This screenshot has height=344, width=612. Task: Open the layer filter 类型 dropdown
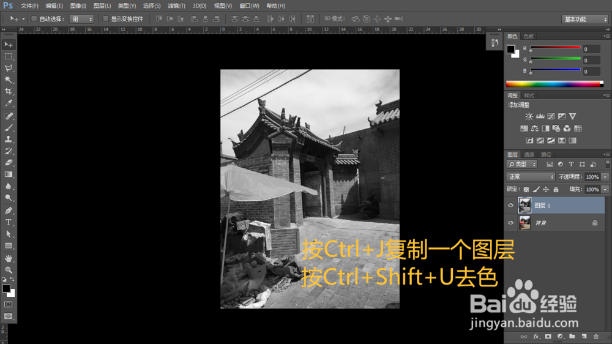pyautogui.click(x=522, y=165)
